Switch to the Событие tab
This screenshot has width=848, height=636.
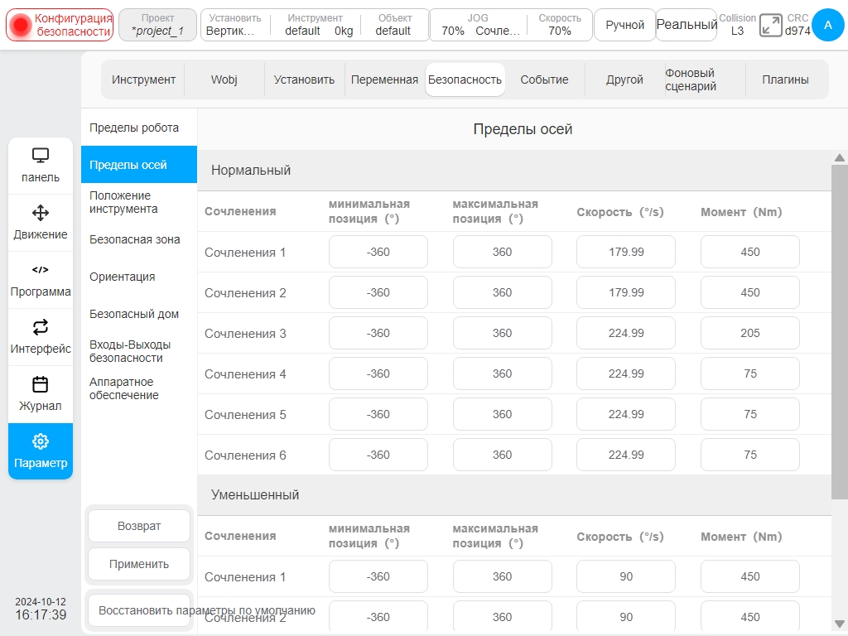coord(545,79)
